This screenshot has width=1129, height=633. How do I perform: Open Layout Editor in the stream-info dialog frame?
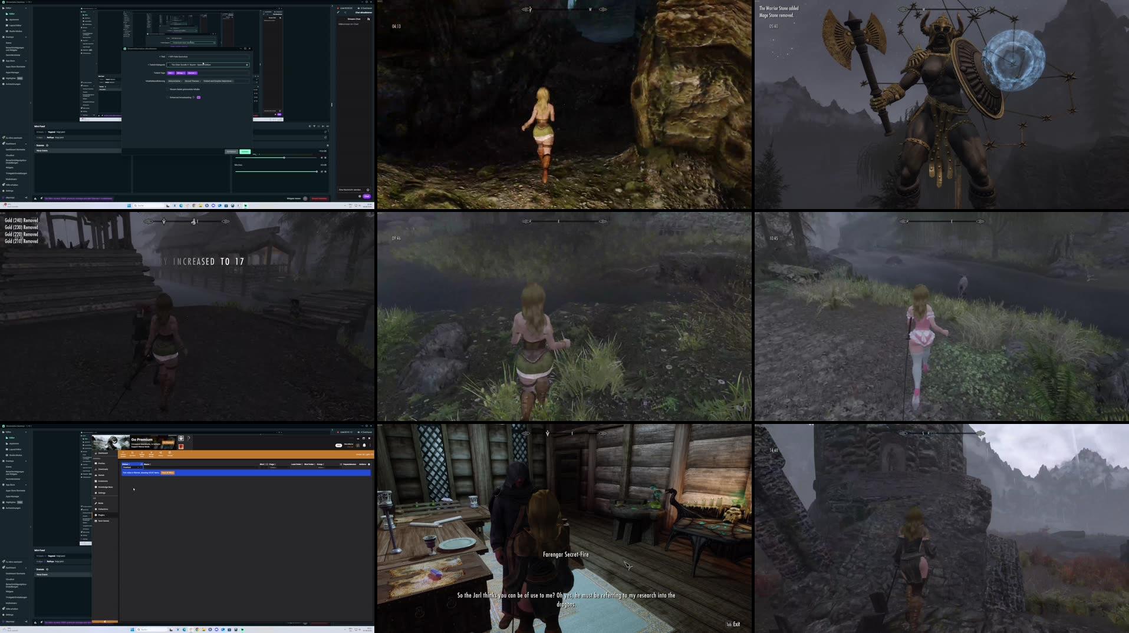pyautogui.click(x=15, y=25)
